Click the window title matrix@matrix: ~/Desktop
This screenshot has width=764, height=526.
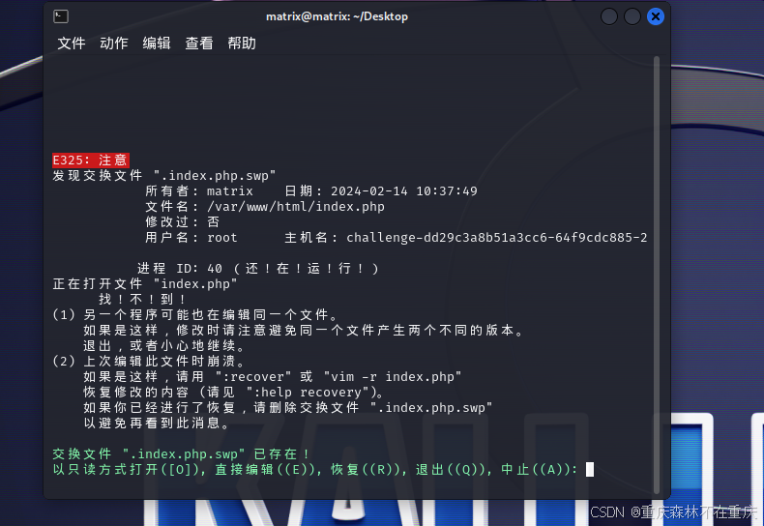coord(337,16)
